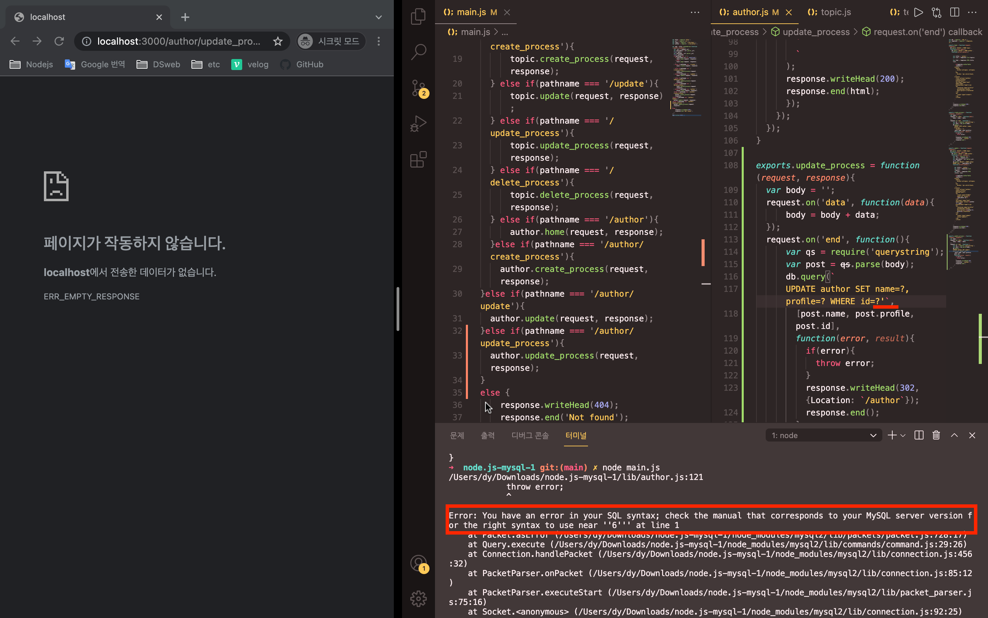
Task: Maximize terminal panel size chevron
Action: (x=954, y=435)
